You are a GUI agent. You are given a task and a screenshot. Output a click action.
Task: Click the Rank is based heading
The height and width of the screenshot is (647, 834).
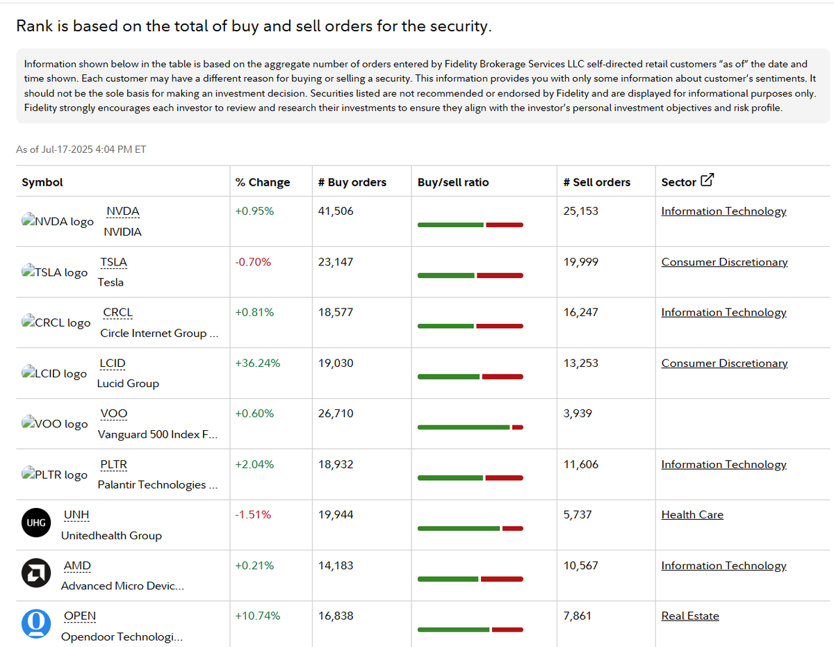(x=254, y=26)
